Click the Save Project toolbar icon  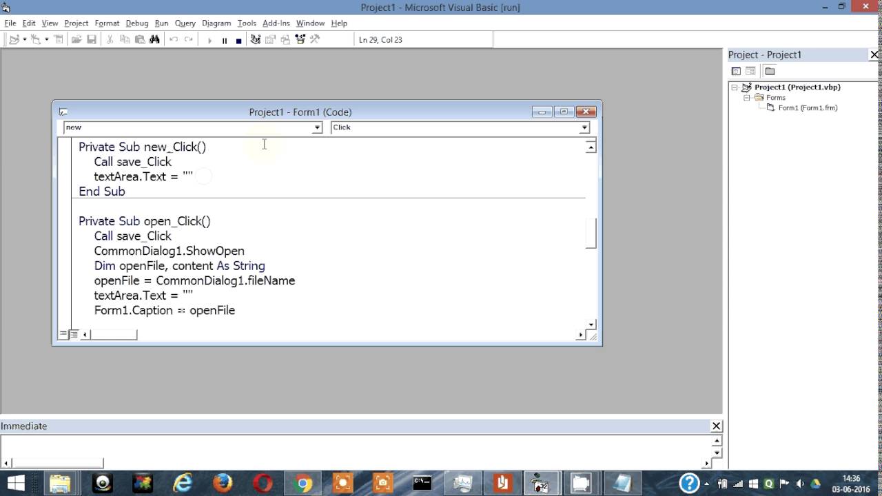[x=90, y=39]
